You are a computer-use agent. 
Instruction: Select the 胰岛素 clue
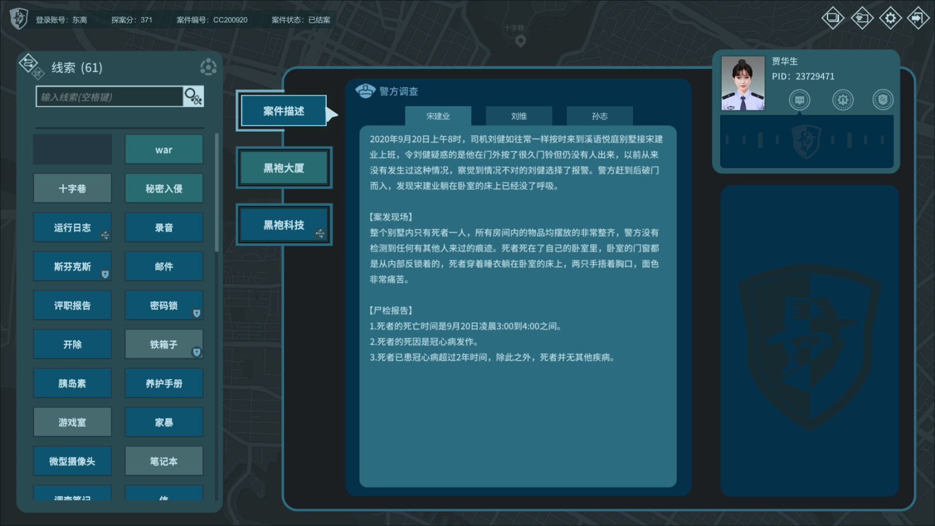[x=73, y=383]
